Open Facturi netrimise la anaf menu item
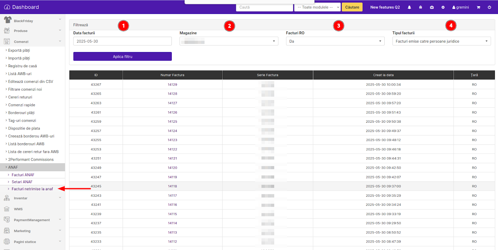The height and width of the screenshot is (250, 498). tap(32, 189)
